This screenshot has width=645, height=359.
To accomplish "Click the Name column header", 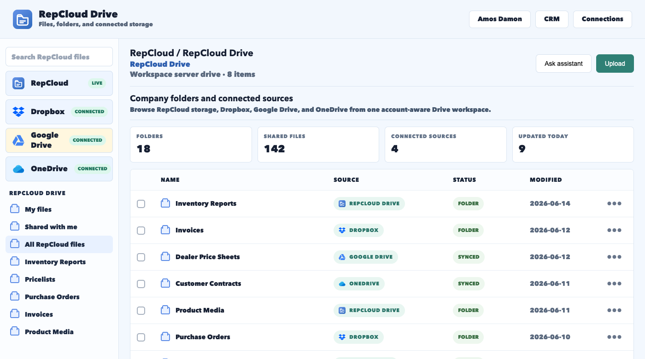I will [x=170, y=180].
